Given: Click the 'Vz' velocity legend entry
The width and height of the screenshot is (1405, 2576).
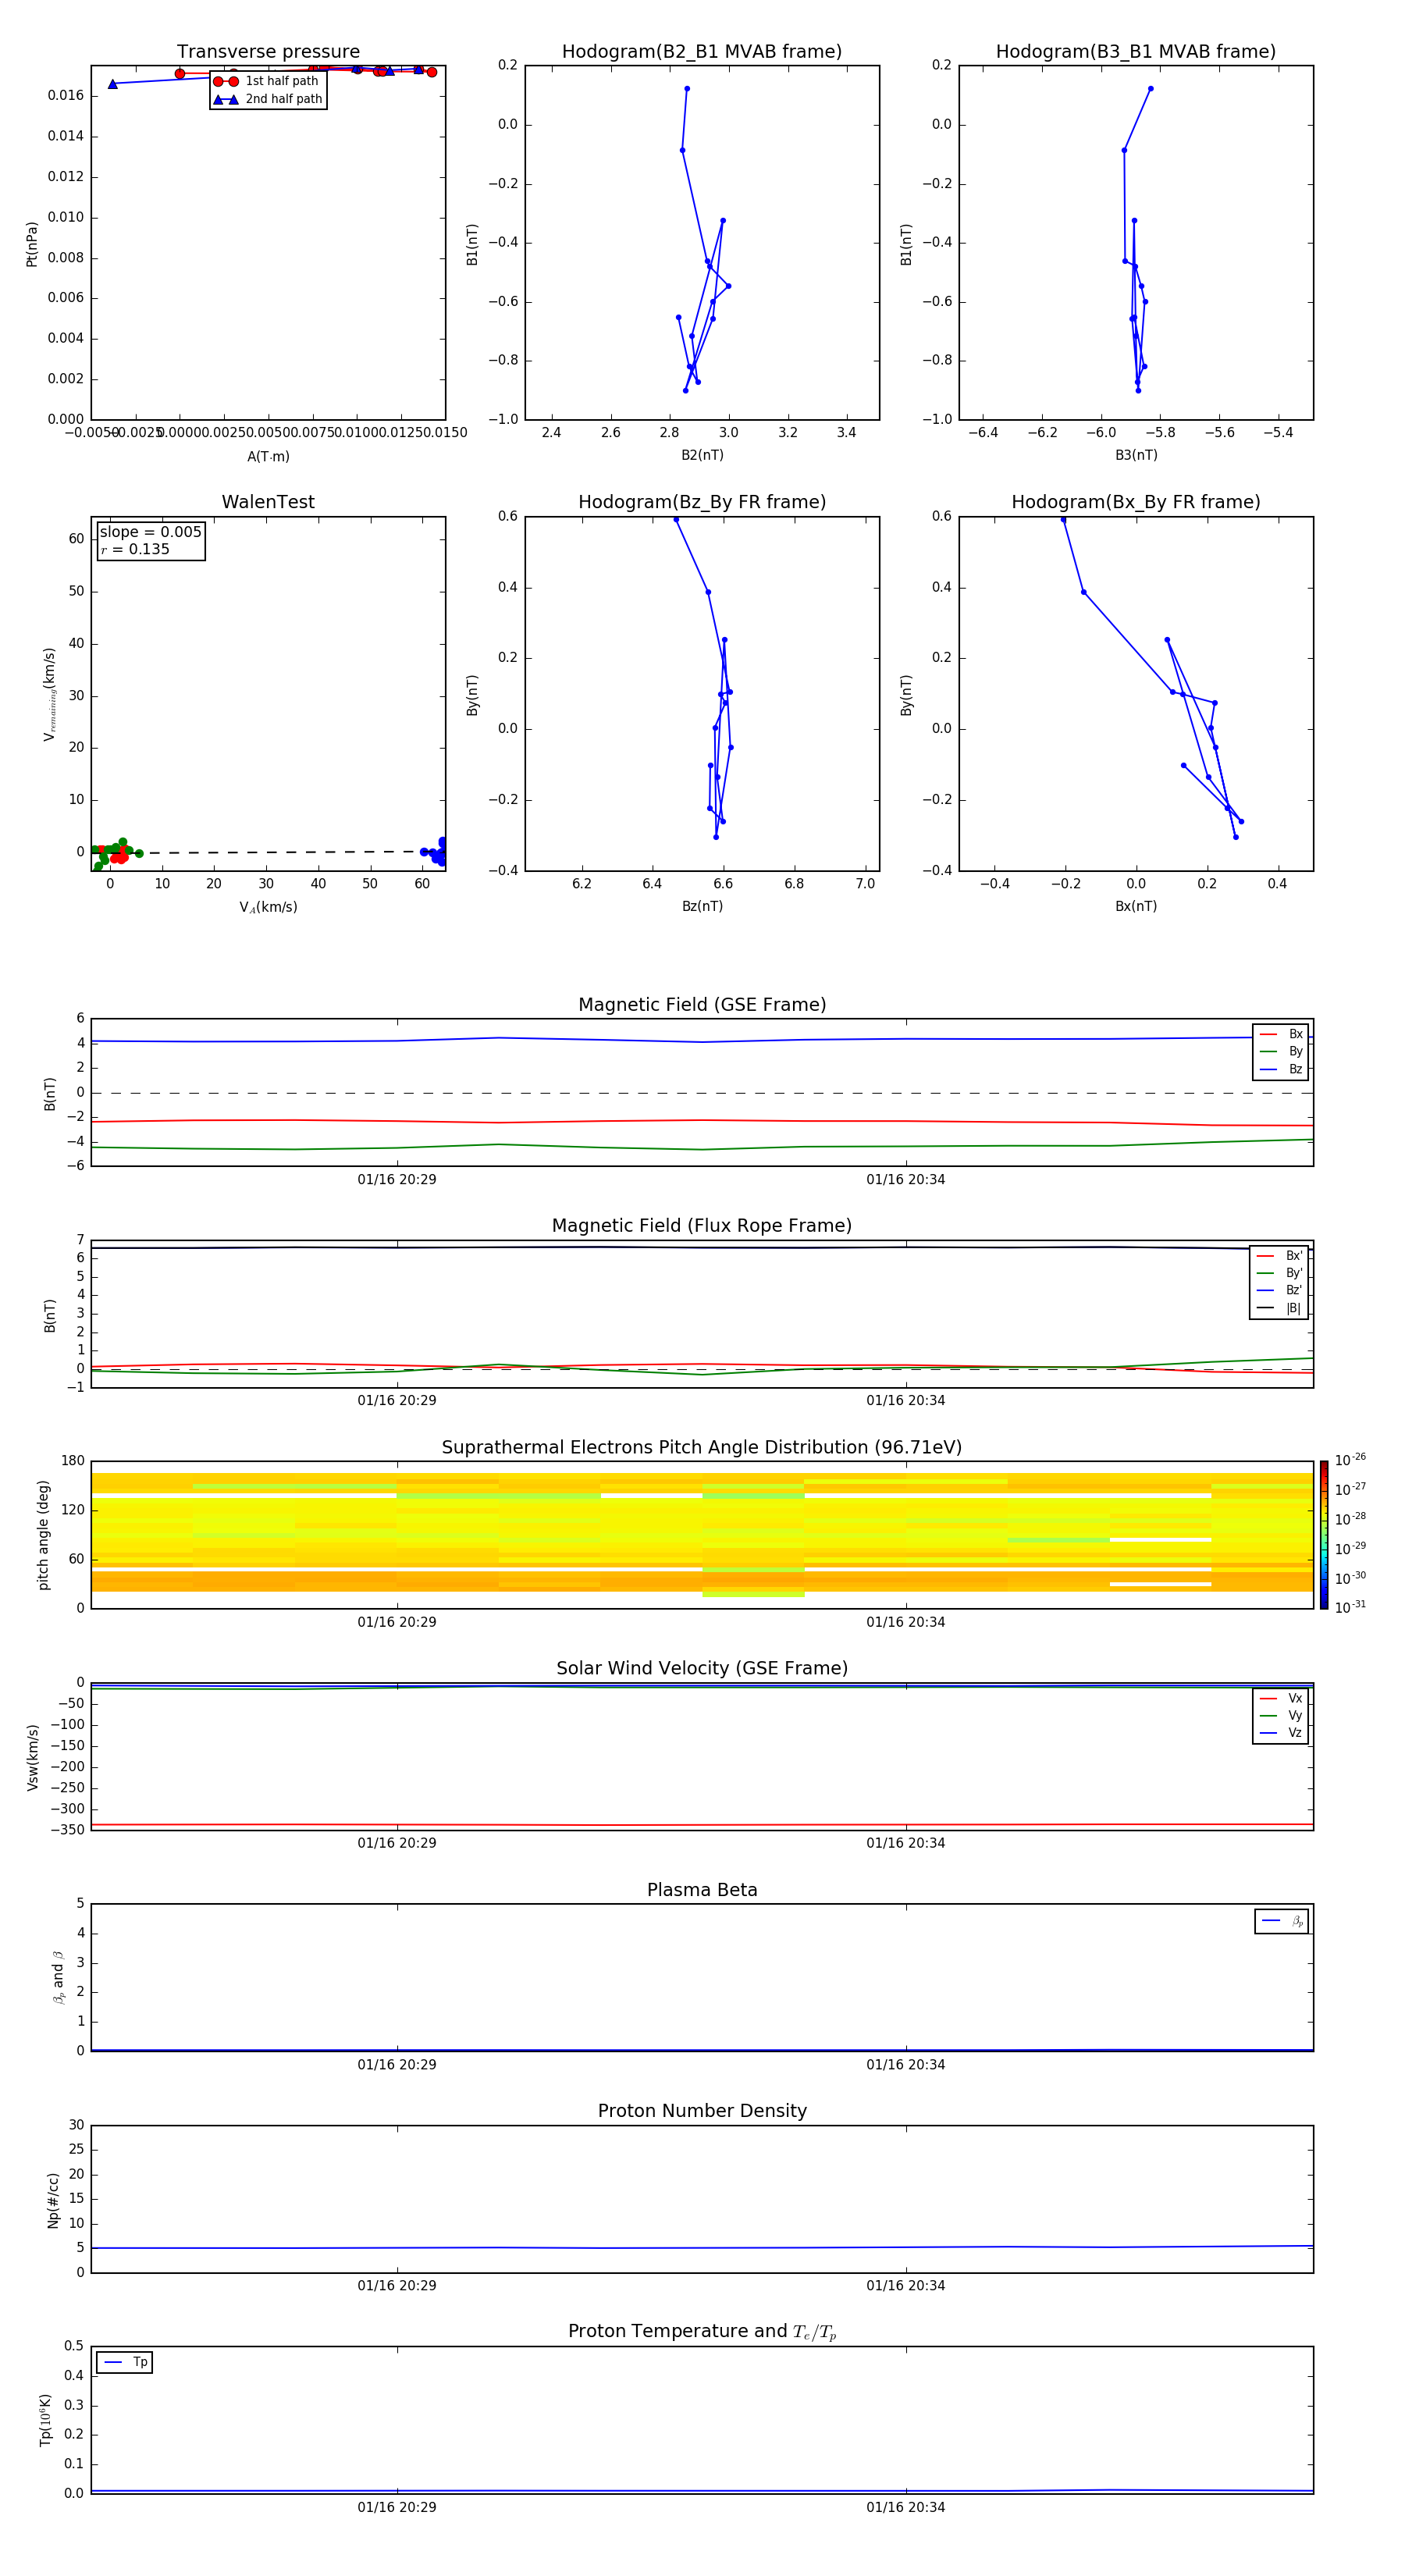Looking at the screenshot, I should coord(1282,1732).
